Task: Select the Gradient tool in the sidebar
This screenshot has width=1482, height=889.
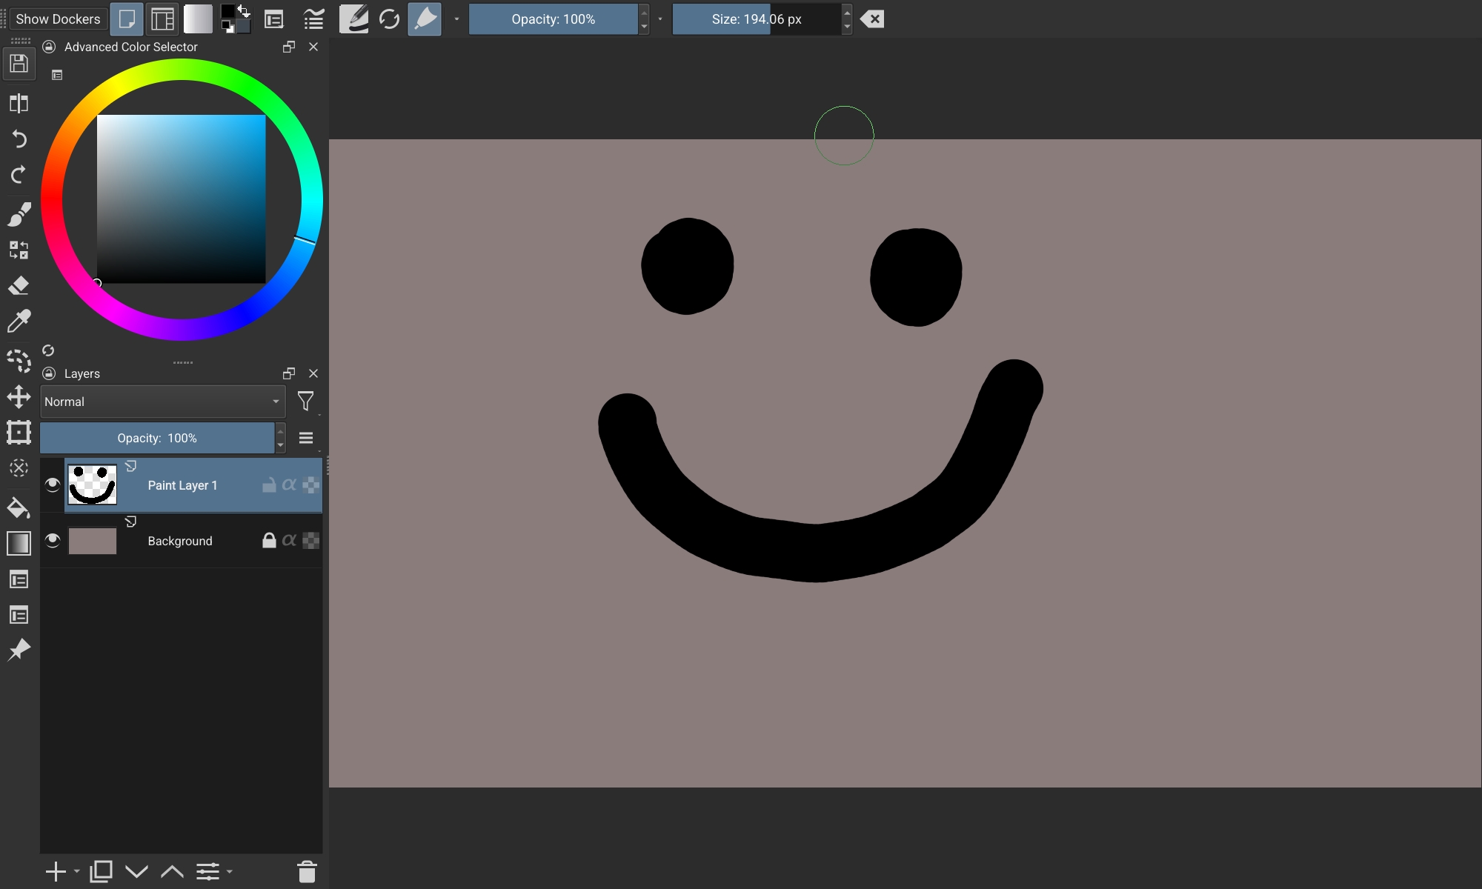Action: coord(19,544)
